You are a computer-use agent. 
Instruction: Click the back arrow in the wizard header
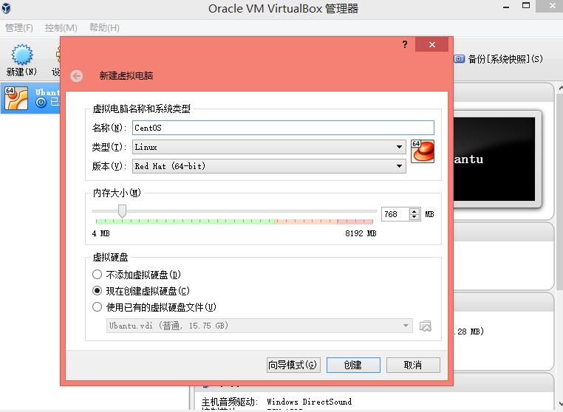[77, 76]
